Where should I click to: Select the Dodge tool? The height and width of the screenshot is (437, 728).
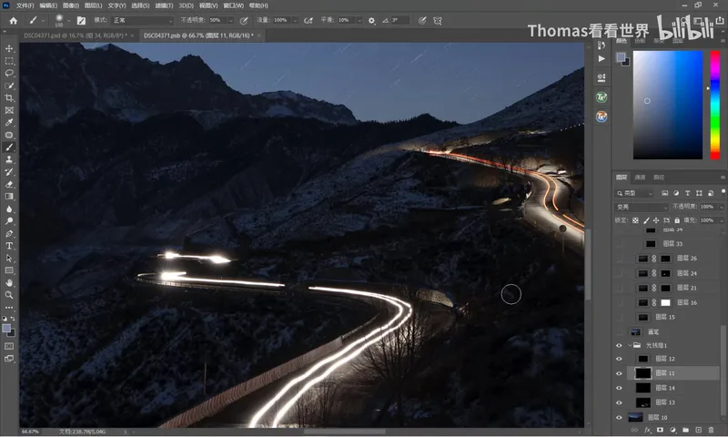(9, 221)
